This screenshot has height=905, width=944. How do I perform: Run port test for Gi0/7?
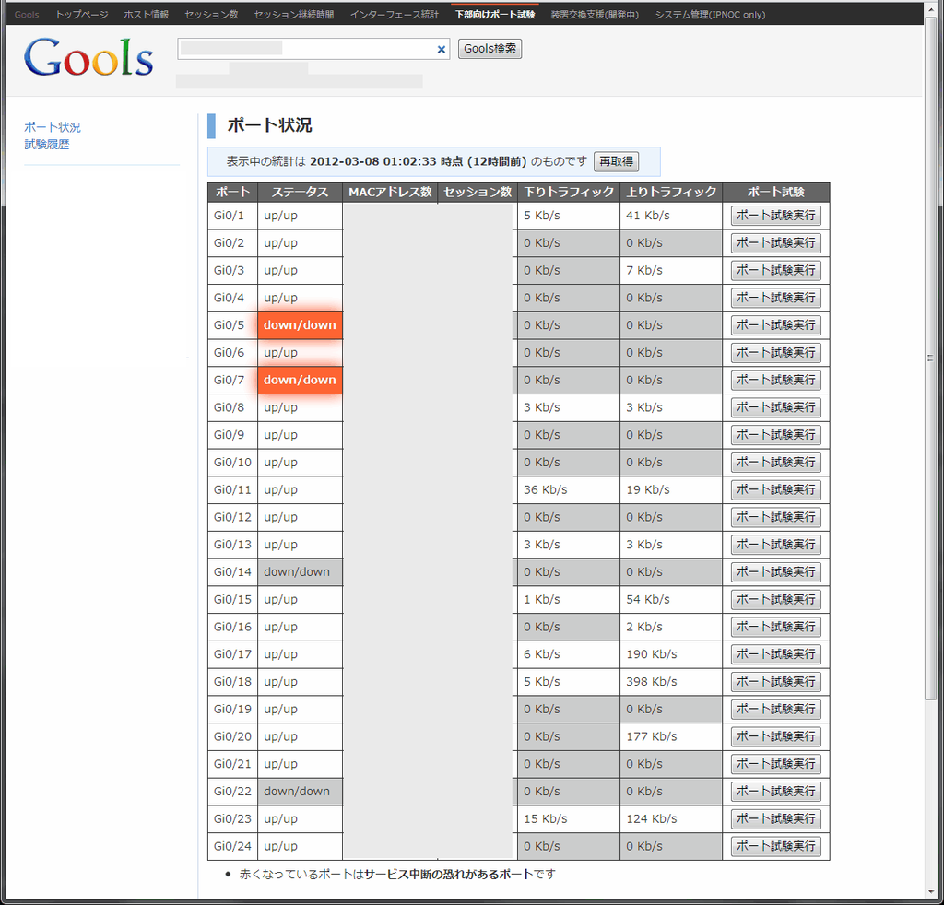[x=776, y=380]
